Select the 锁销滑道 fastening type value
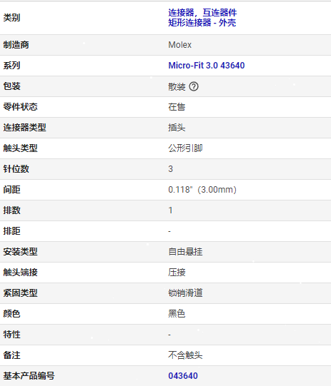Viewport: 331px width, 386px height. pos(185,293)
